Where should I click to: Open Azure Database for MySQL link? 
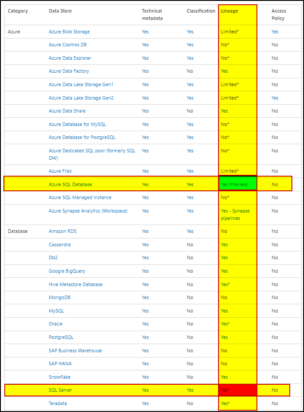(x=77, y=124)
